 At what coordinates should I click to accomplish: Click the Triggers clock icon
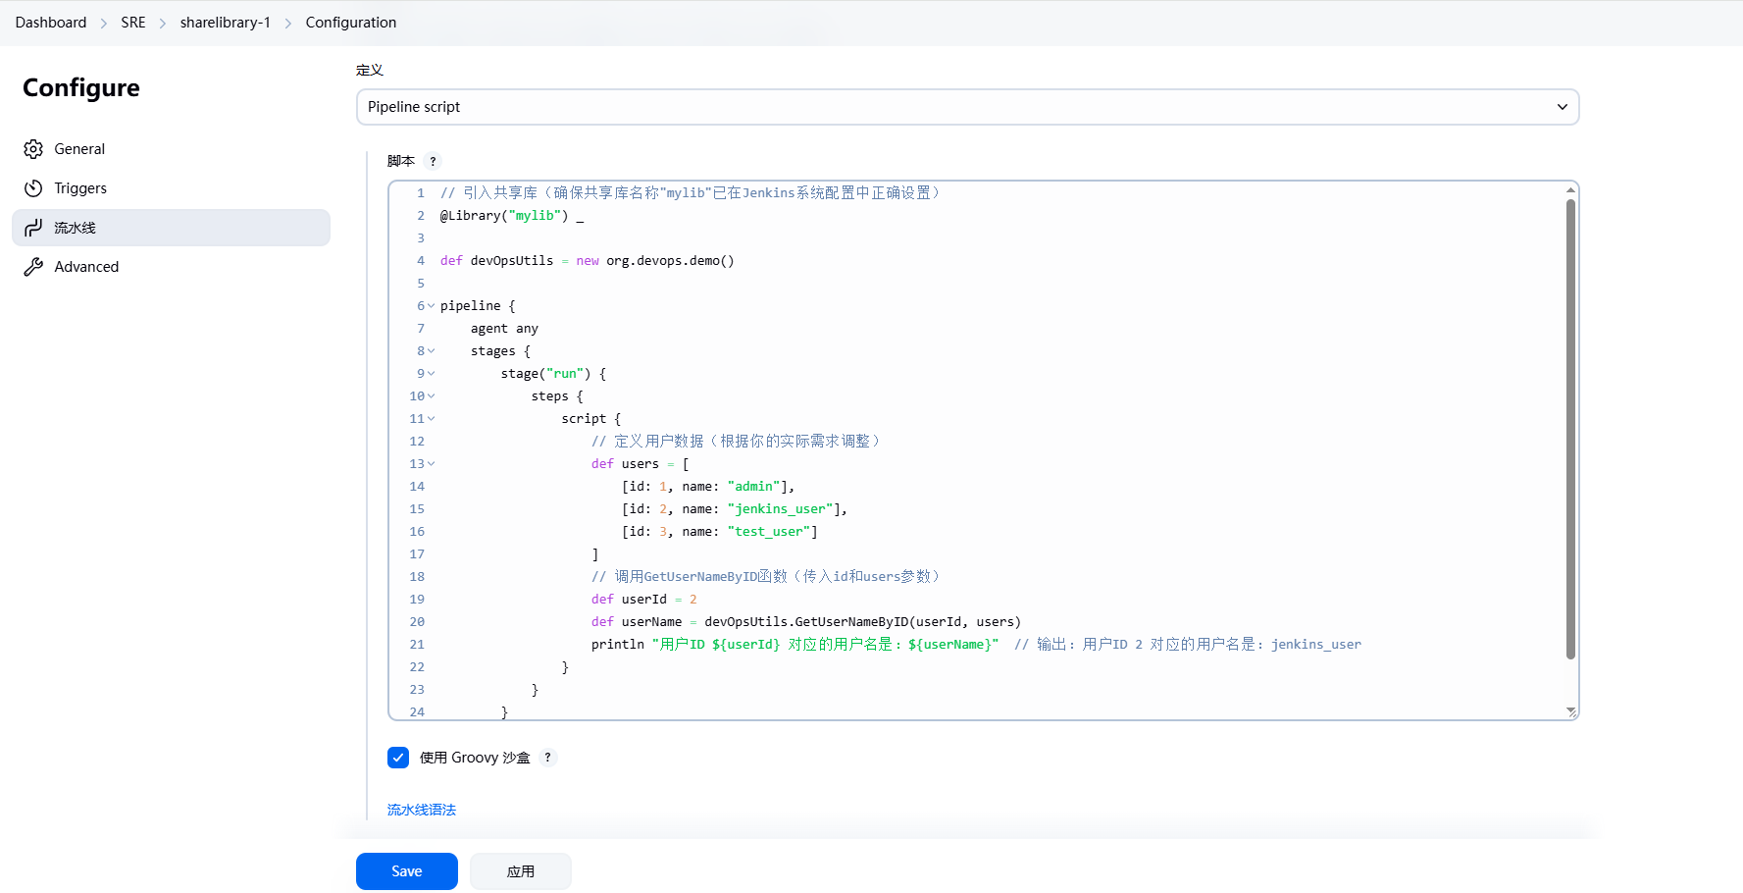point(33,188)
